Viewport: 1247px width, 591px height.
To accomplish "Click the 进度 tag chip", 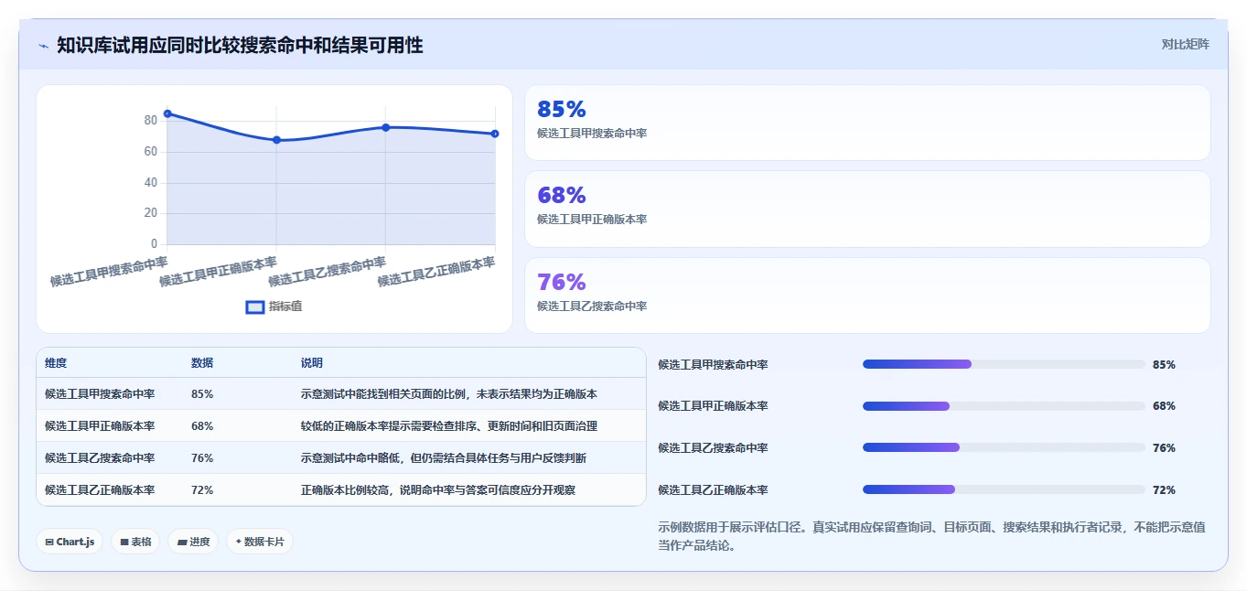I will coord(193,542).
